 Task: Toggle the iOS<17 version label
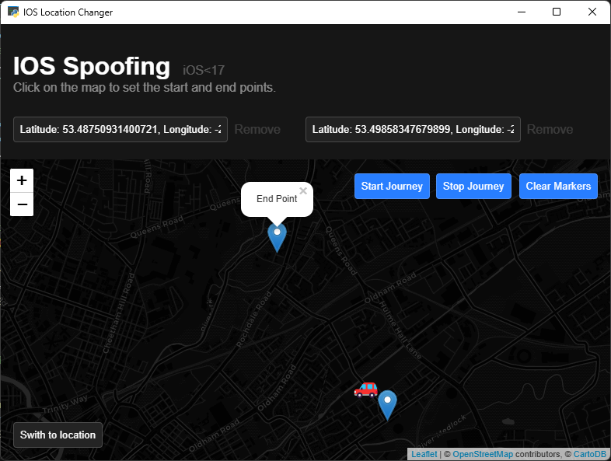tap(204, 71)
